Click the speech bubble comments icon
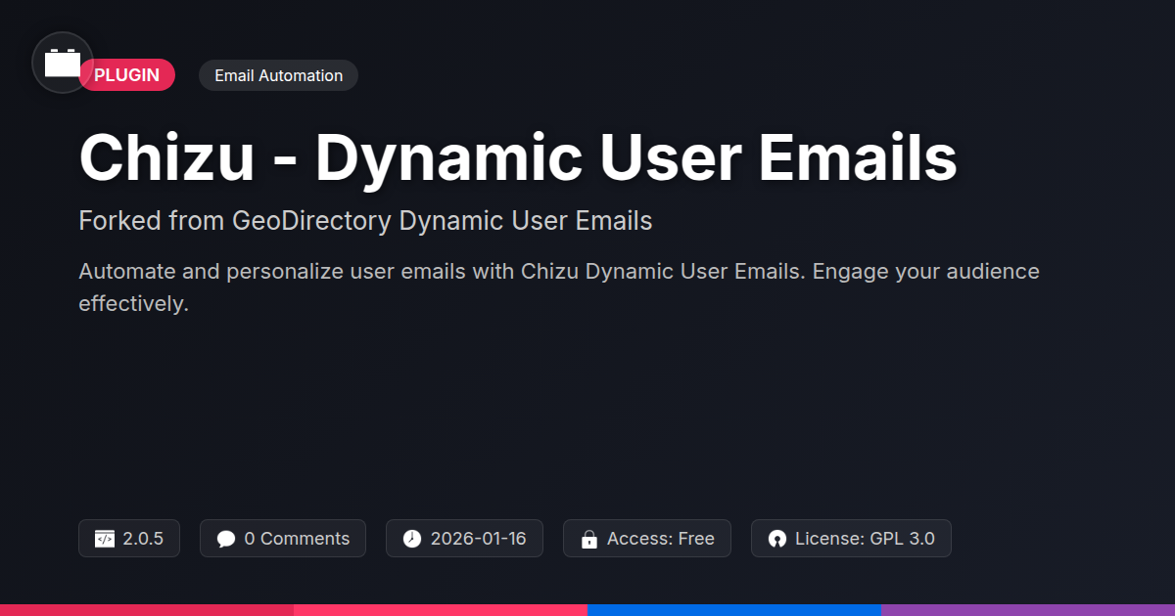Screen dimensions: 1175x616 pyautogui.click(x=226, y=539)
